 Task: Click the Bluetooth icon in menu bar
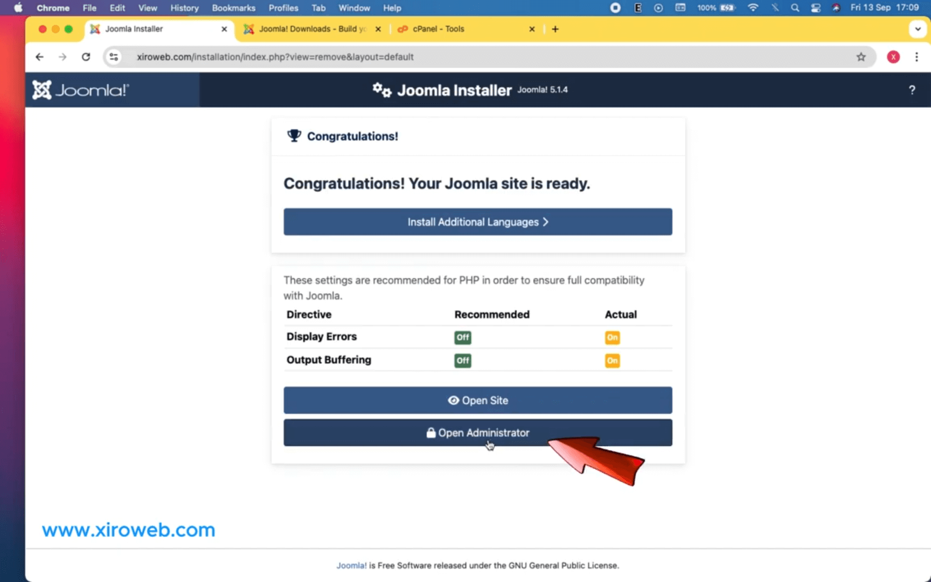coord(775,8)
